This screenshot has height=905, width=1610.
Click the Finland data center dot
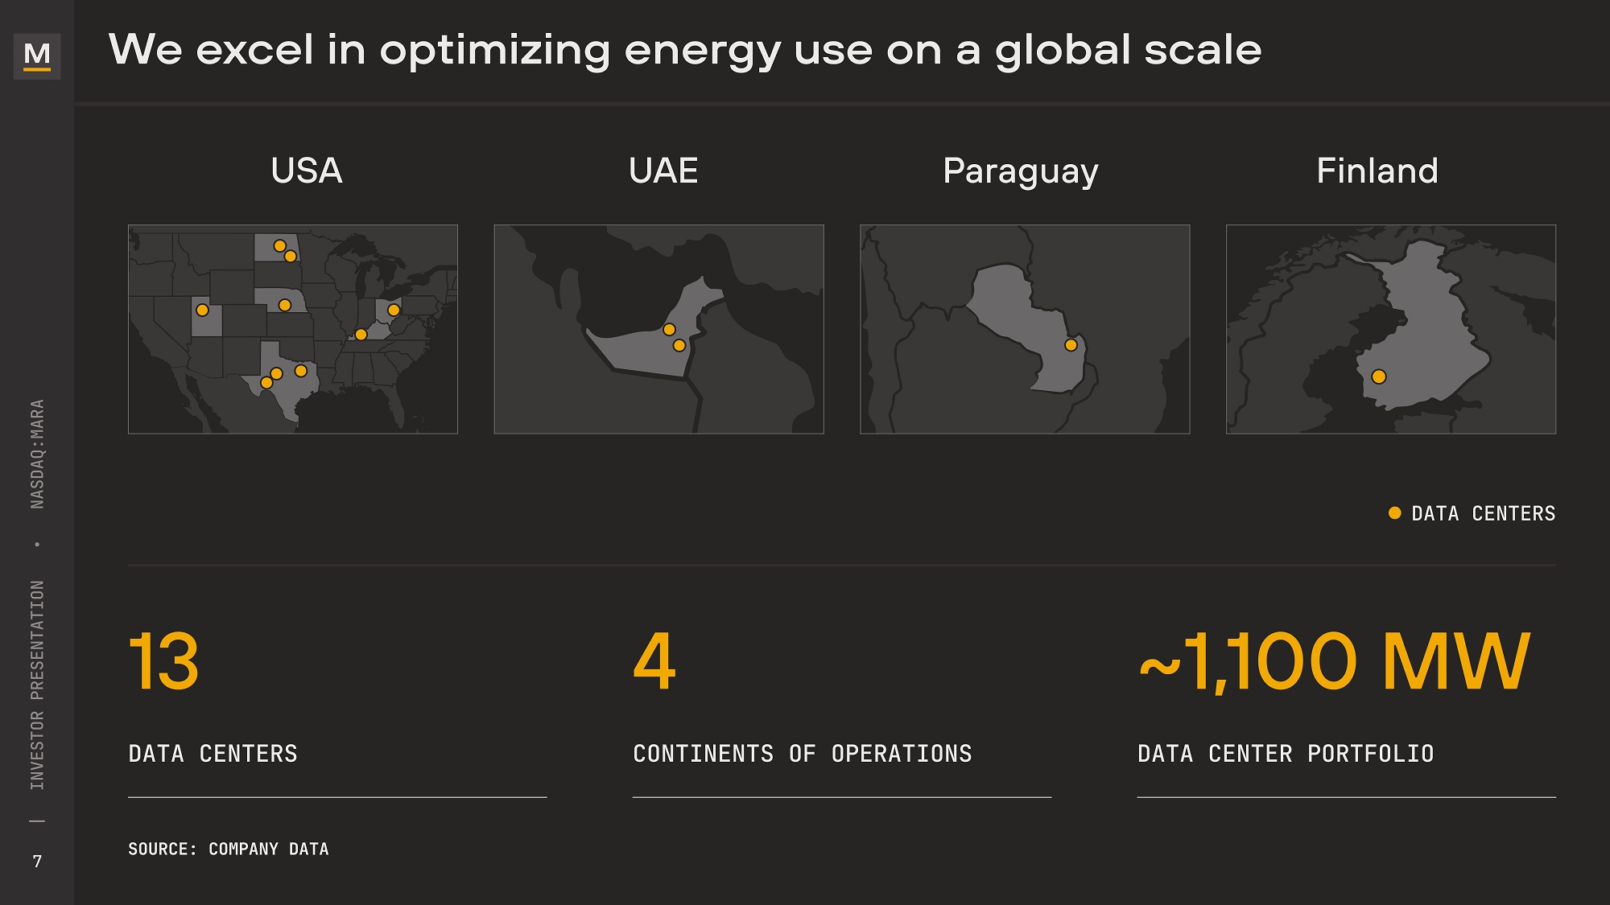tap(1378, 376)
